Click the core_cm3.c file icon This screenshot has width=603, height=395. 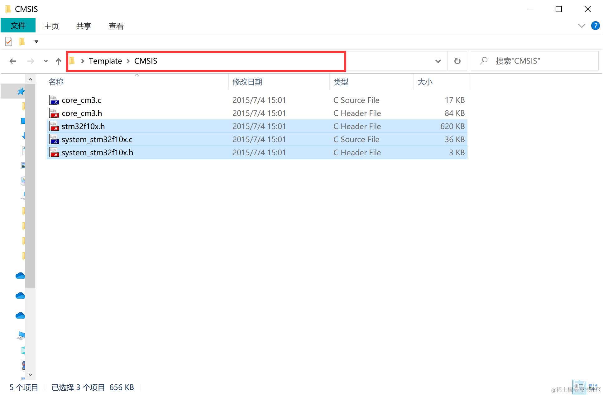[54, 100]
